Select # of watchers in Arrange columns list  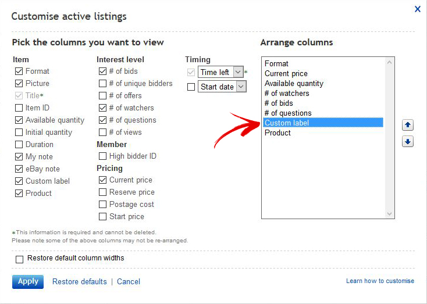tap(323, 94)
